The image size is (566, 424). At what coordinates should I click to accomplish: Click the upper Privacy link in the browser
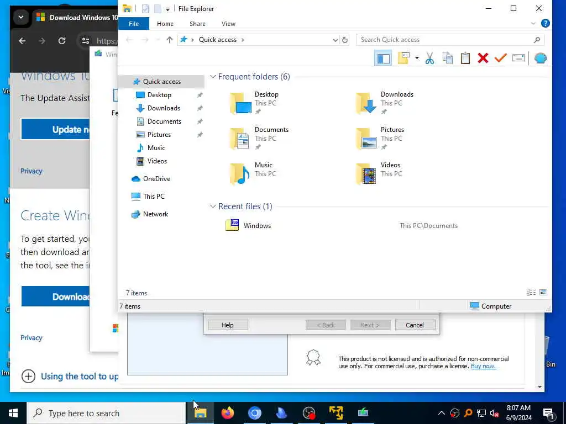32,171
